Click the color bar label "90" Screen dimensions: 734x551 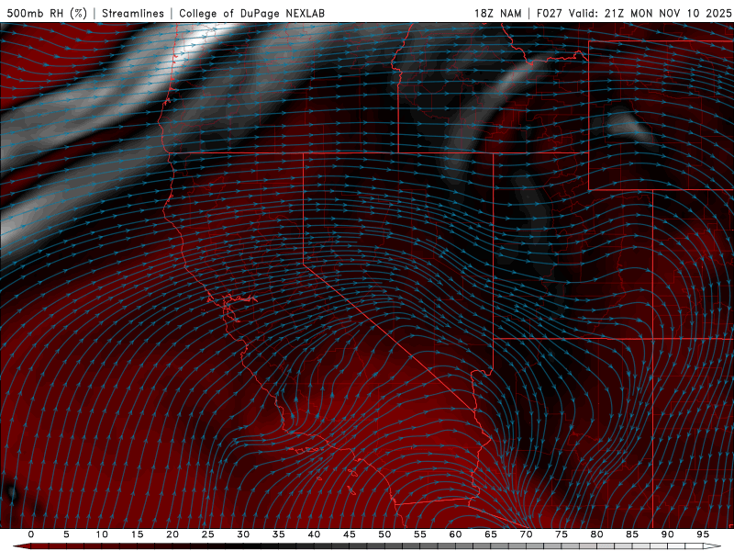668,534
